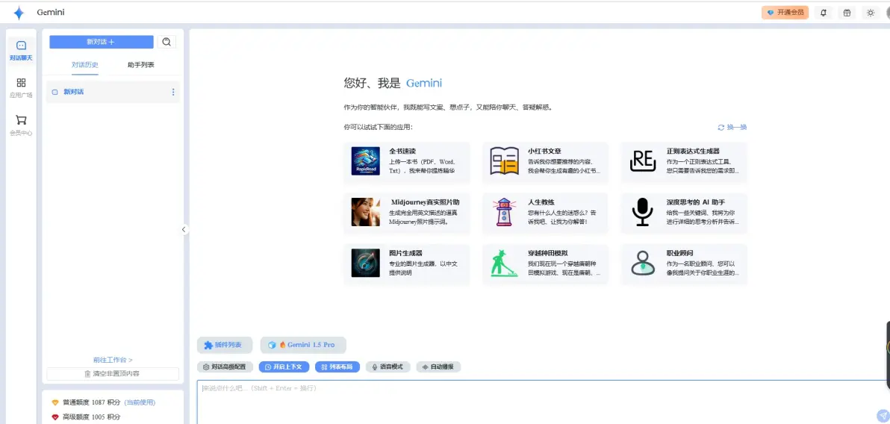890x424 pixels.
Task: Start a new chat with 新对话 + button
Action: point(101,42)
